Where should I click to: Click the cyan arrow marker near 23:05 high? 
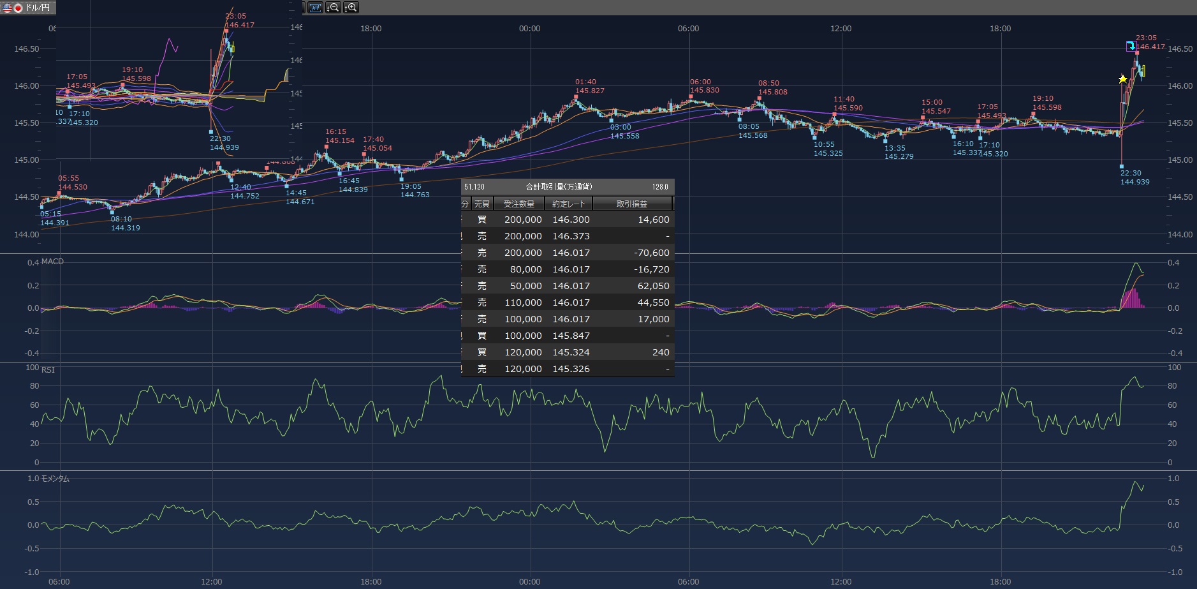[1131, 46]
